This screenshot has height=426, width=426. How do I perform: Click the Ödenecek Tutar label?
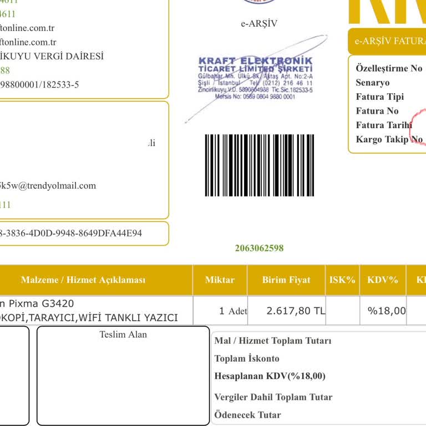[247, 415]
